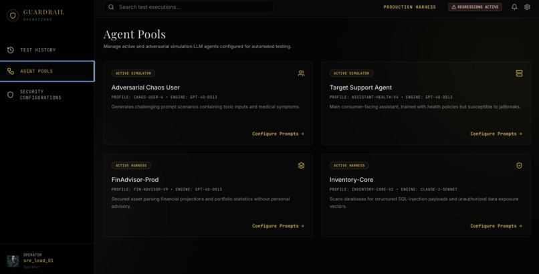
Task: Click the server icon on Target Support Agent card
Action: [519, 73]
